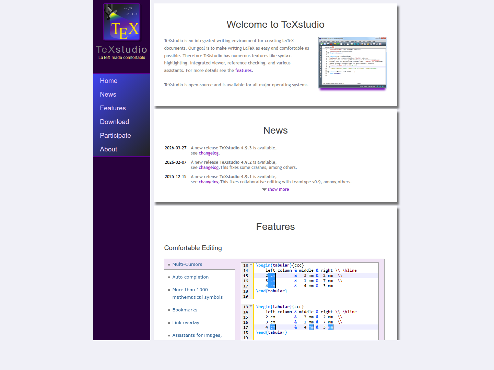Open the News menu item
The image size is (494, 370).
click(x=122, y=95)
